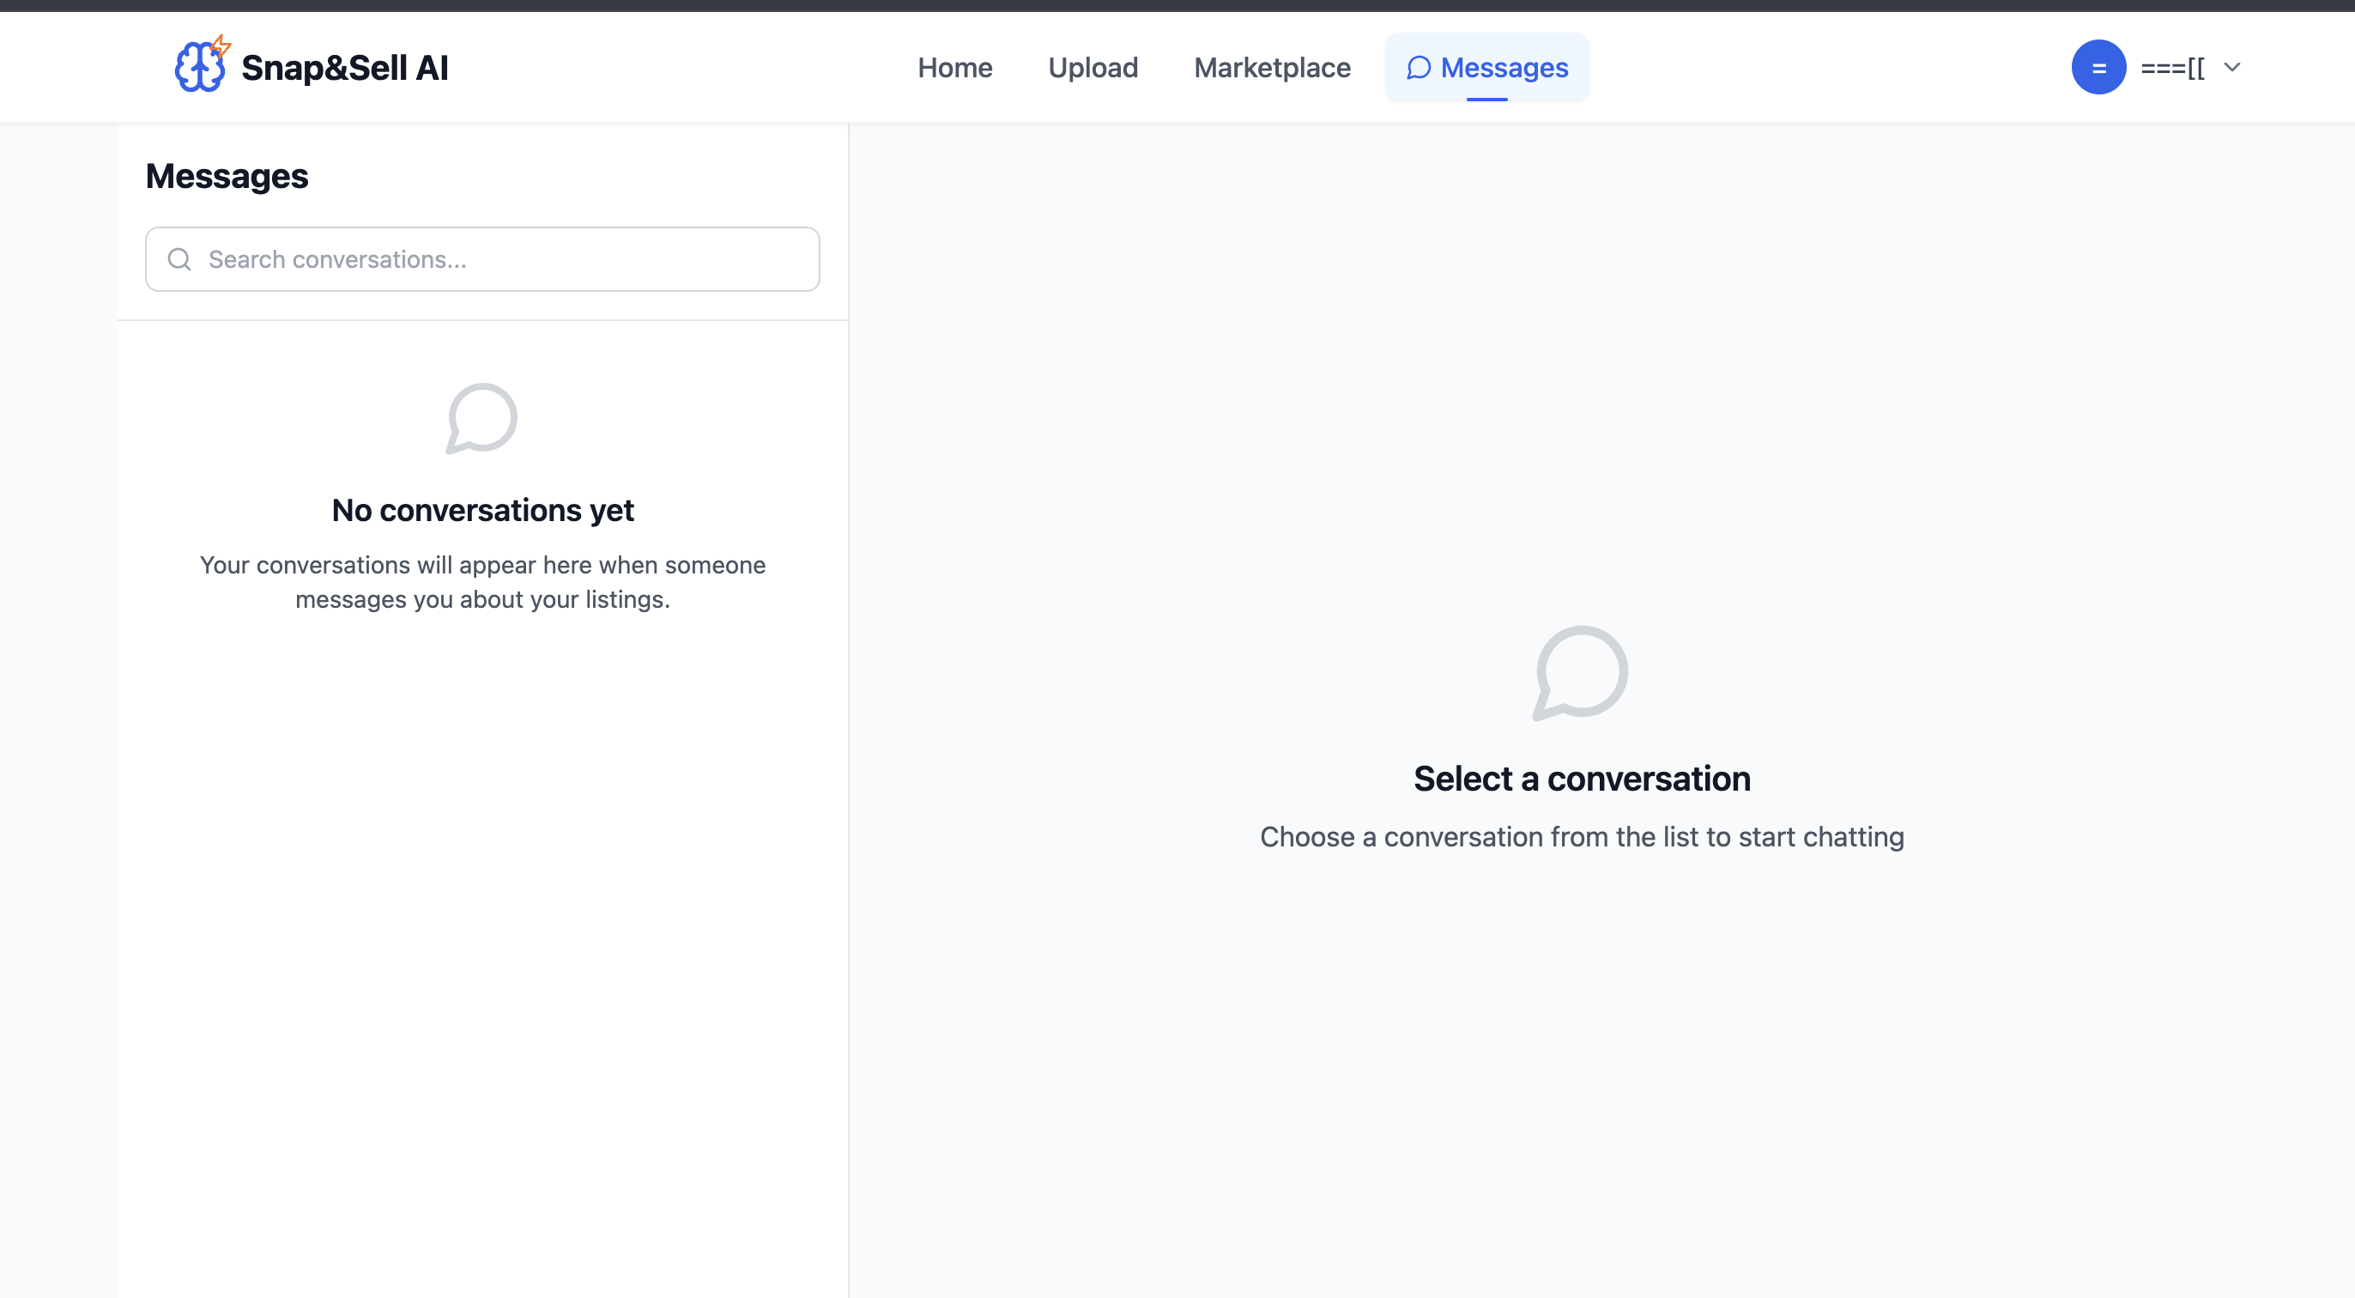This screenshot has width=2355, height=1298.
Task: Select the Messages tab
Action: click(x=1503, y=68)
